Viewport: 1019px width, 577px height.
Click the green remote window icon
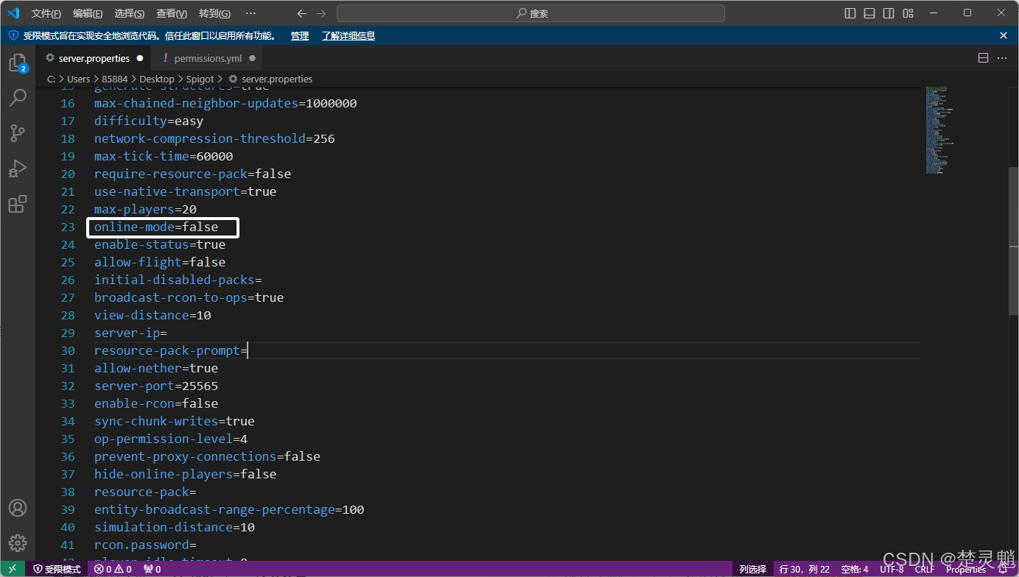(13, 569)
